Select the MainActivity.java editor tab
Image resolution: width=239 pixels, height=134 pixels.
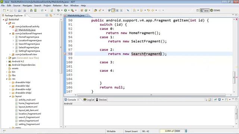tap(76, 16)
